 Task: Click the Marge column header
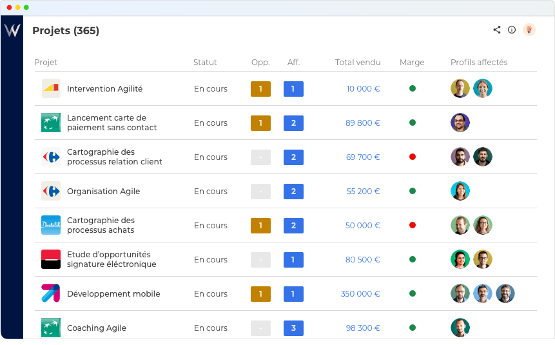click(412, 63)
